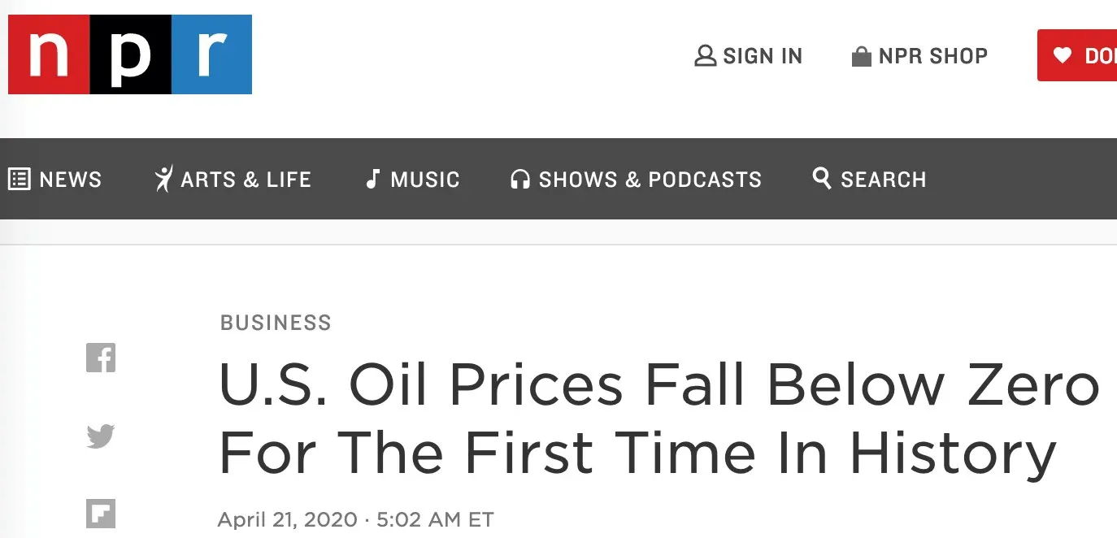Open the Shows & Podcasts menu
Image resolution: width=1117 pixels, height=538 pixels.
(x=650, y=180)
